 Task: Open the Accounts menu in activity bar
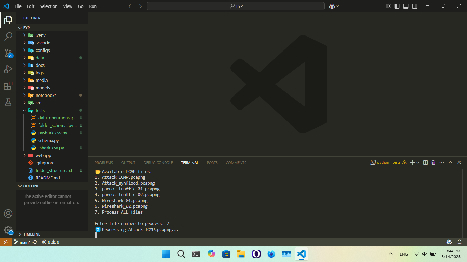[8, 214]
